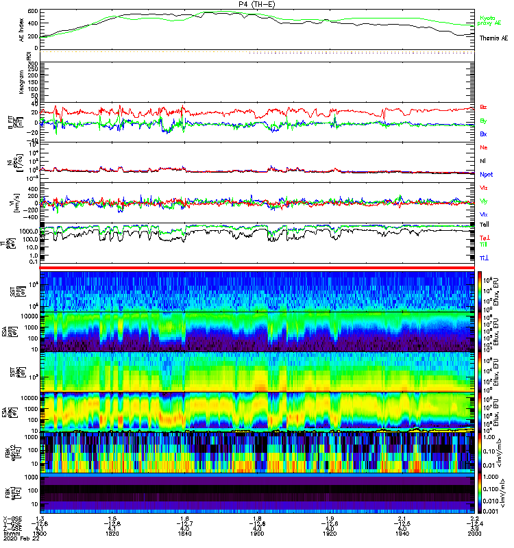514x548 pixels.
Task: Click the Themis AE legend label
Action: [x=493, y=38]
